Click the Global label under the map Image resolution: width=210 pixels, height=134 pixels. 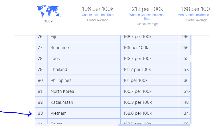tap(48, 21)
